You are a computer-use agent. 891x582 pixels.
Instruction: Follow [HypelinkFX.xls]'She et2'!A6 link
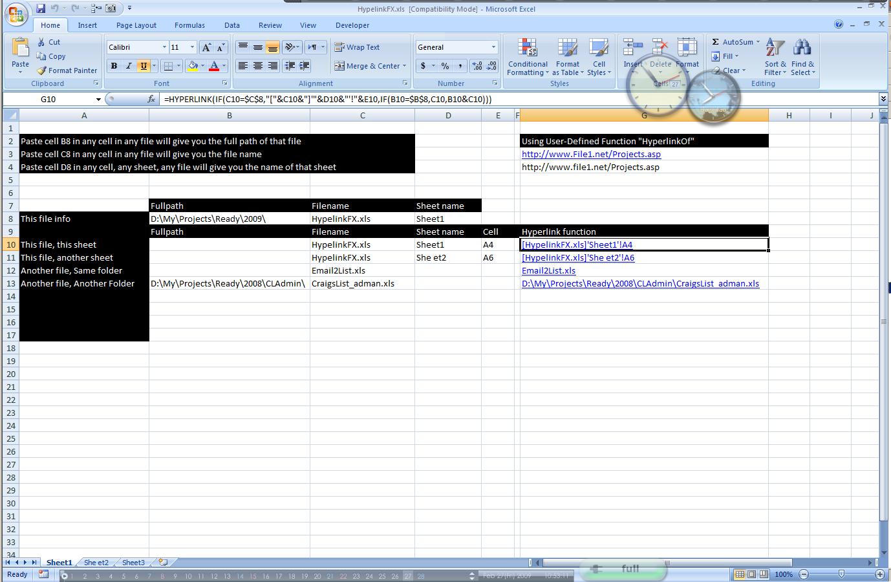point(578,257)
